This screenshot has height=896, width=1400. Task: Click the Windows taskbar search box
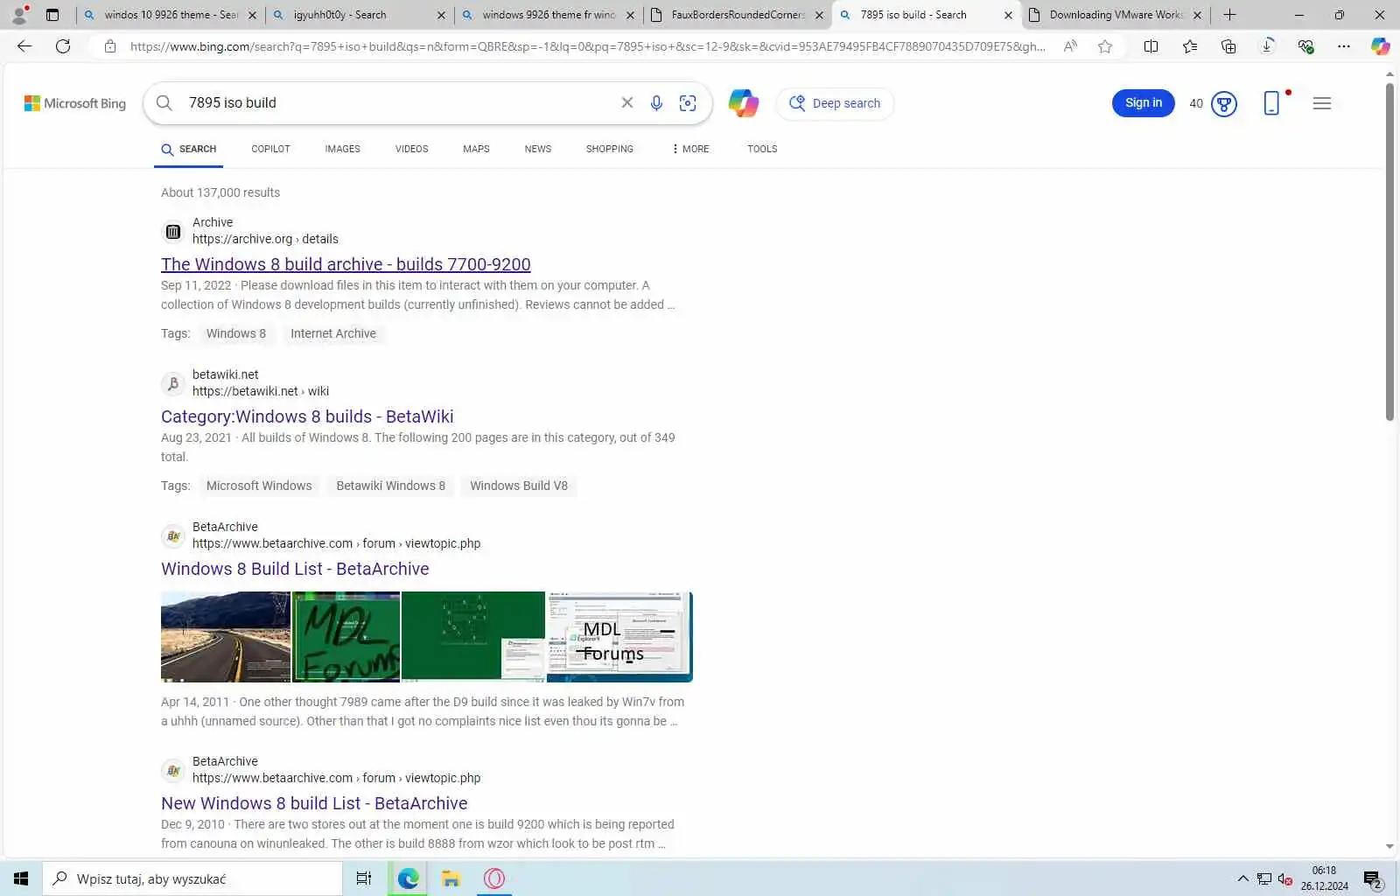coord(192,878)
